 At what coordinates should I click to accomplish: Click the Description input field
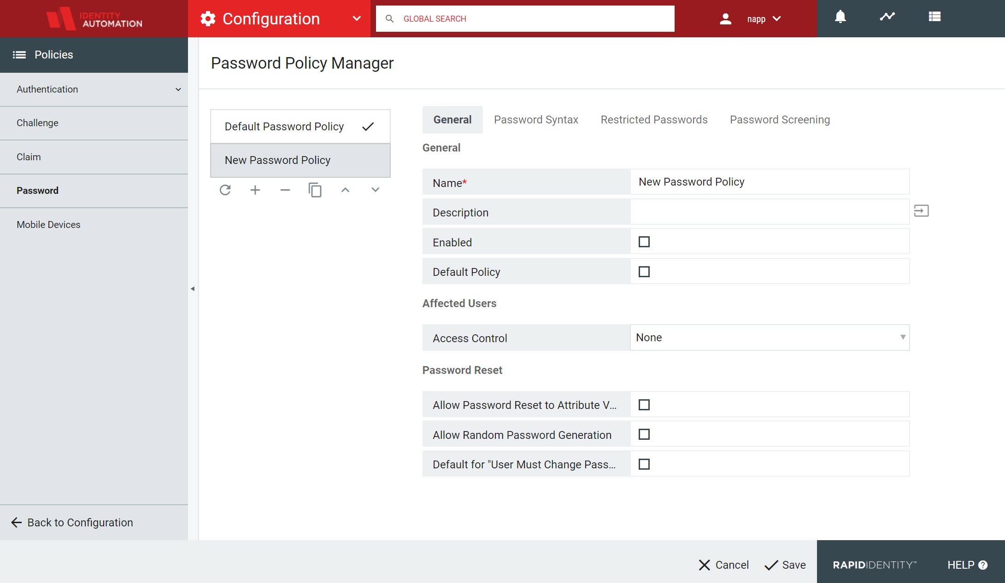pyautogui.click(x=770, y=212)
